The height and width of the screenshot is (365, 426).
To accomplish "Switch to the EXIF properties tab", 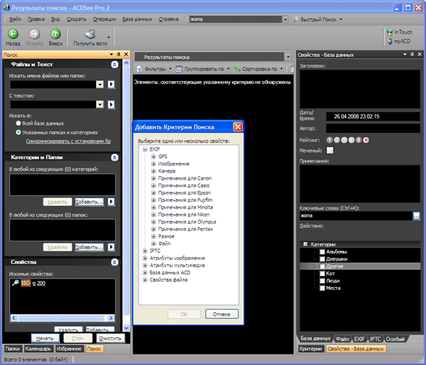I will tap(359, 339).
